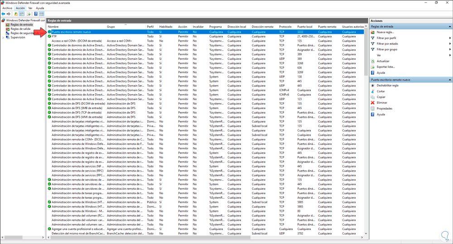453x244 pixels.
Task: Expand the Supervisión node chevron
Action: [3, 38]
